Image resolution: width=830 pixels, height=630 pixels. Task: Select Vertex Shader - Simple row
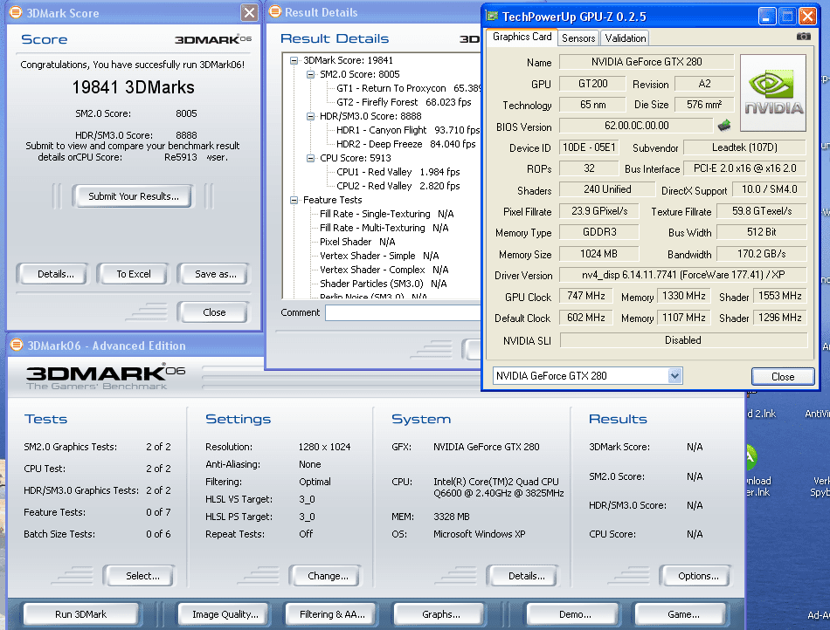[379, 256]
